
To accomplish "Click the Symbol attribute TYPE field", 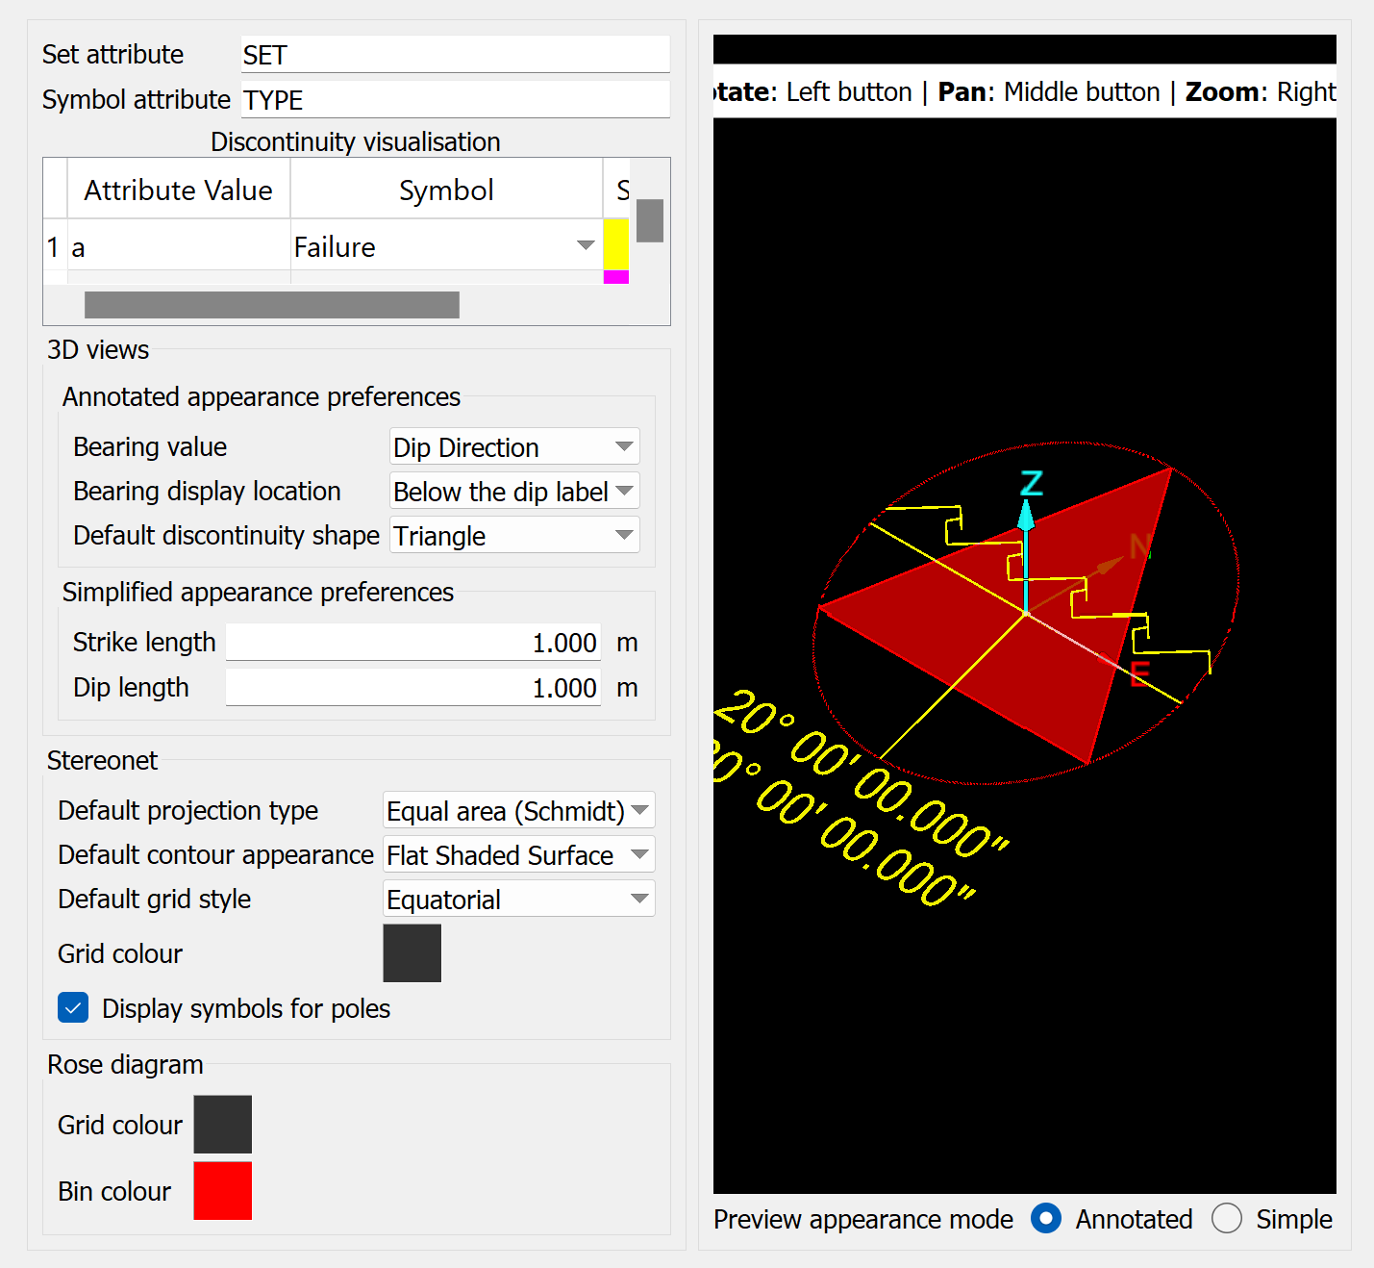I will pyautogui.click(x=454, y=100).
